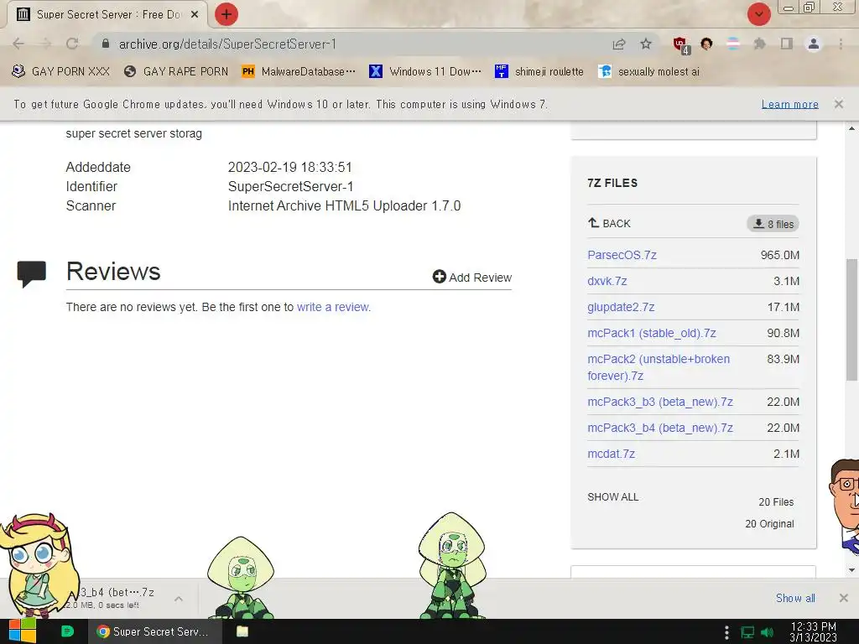Reload the archive.org page

coord(72,44)
